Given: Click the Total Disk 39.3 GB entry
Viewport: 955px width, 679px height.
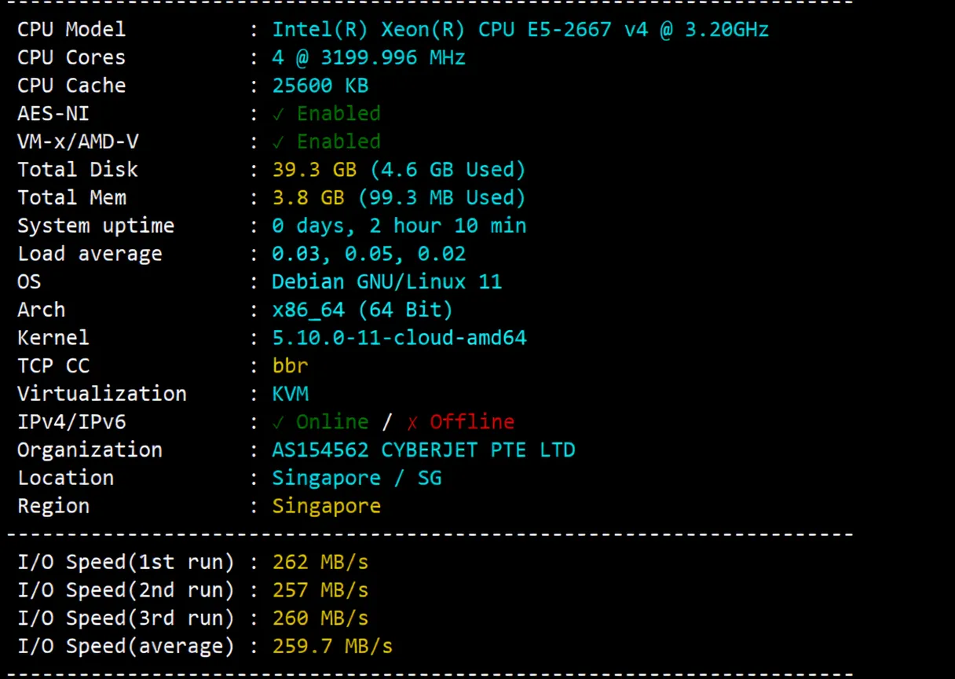Looking at the screenshot, I should (399, 169).
